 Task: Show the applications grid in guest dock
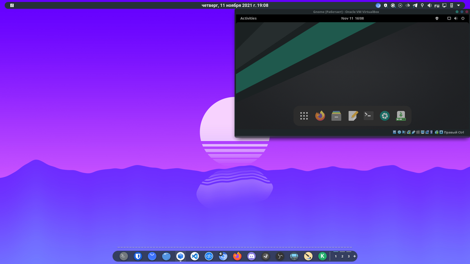pos(304,116)
